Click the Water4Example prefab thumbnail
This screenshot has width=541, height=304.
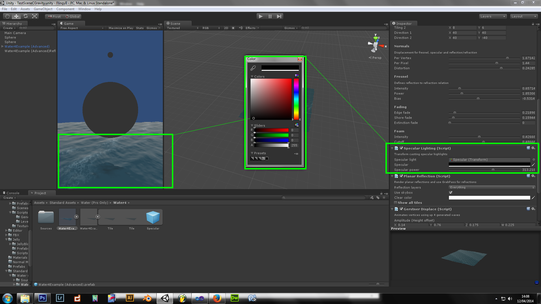tap(67, 217)
